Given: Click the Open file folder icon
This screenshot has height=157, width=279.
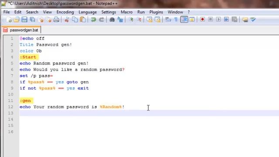Looking at the screenshot, I should (17, 20).
